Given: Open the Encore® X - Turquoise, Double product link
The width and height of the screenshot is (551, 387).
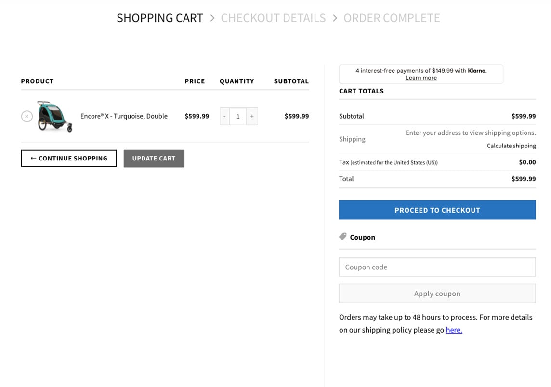Looking at the screenshot, I should click(x=124, y=116).
